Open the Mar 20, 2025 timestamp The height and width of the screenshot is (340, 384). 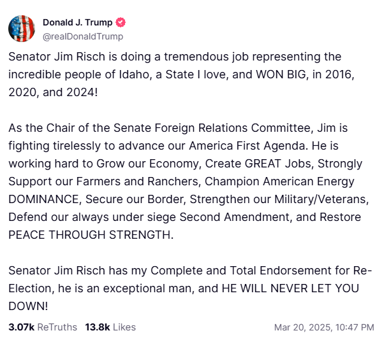324,327
